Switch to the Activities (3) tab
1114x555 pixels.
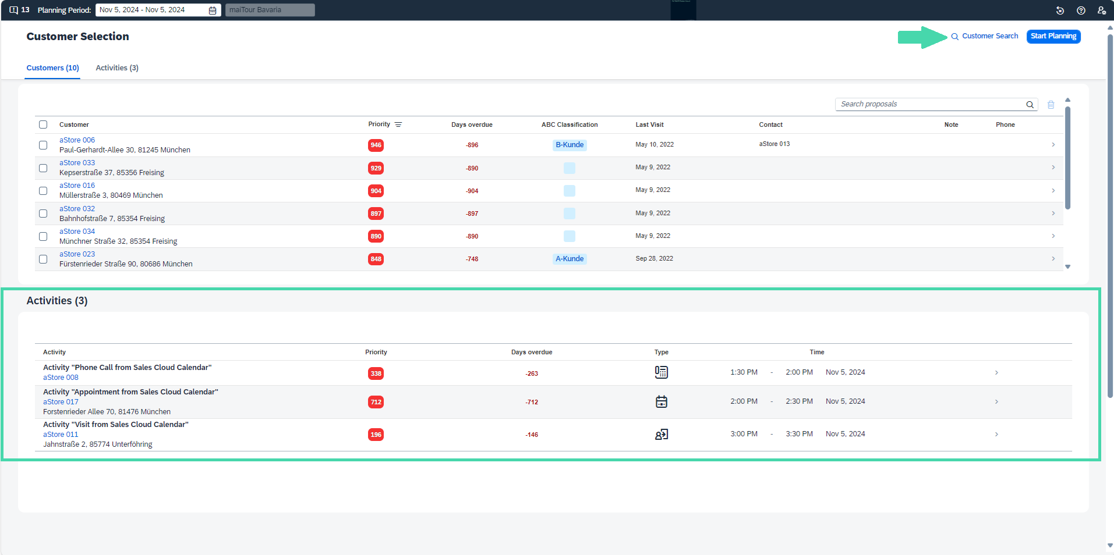117,68
